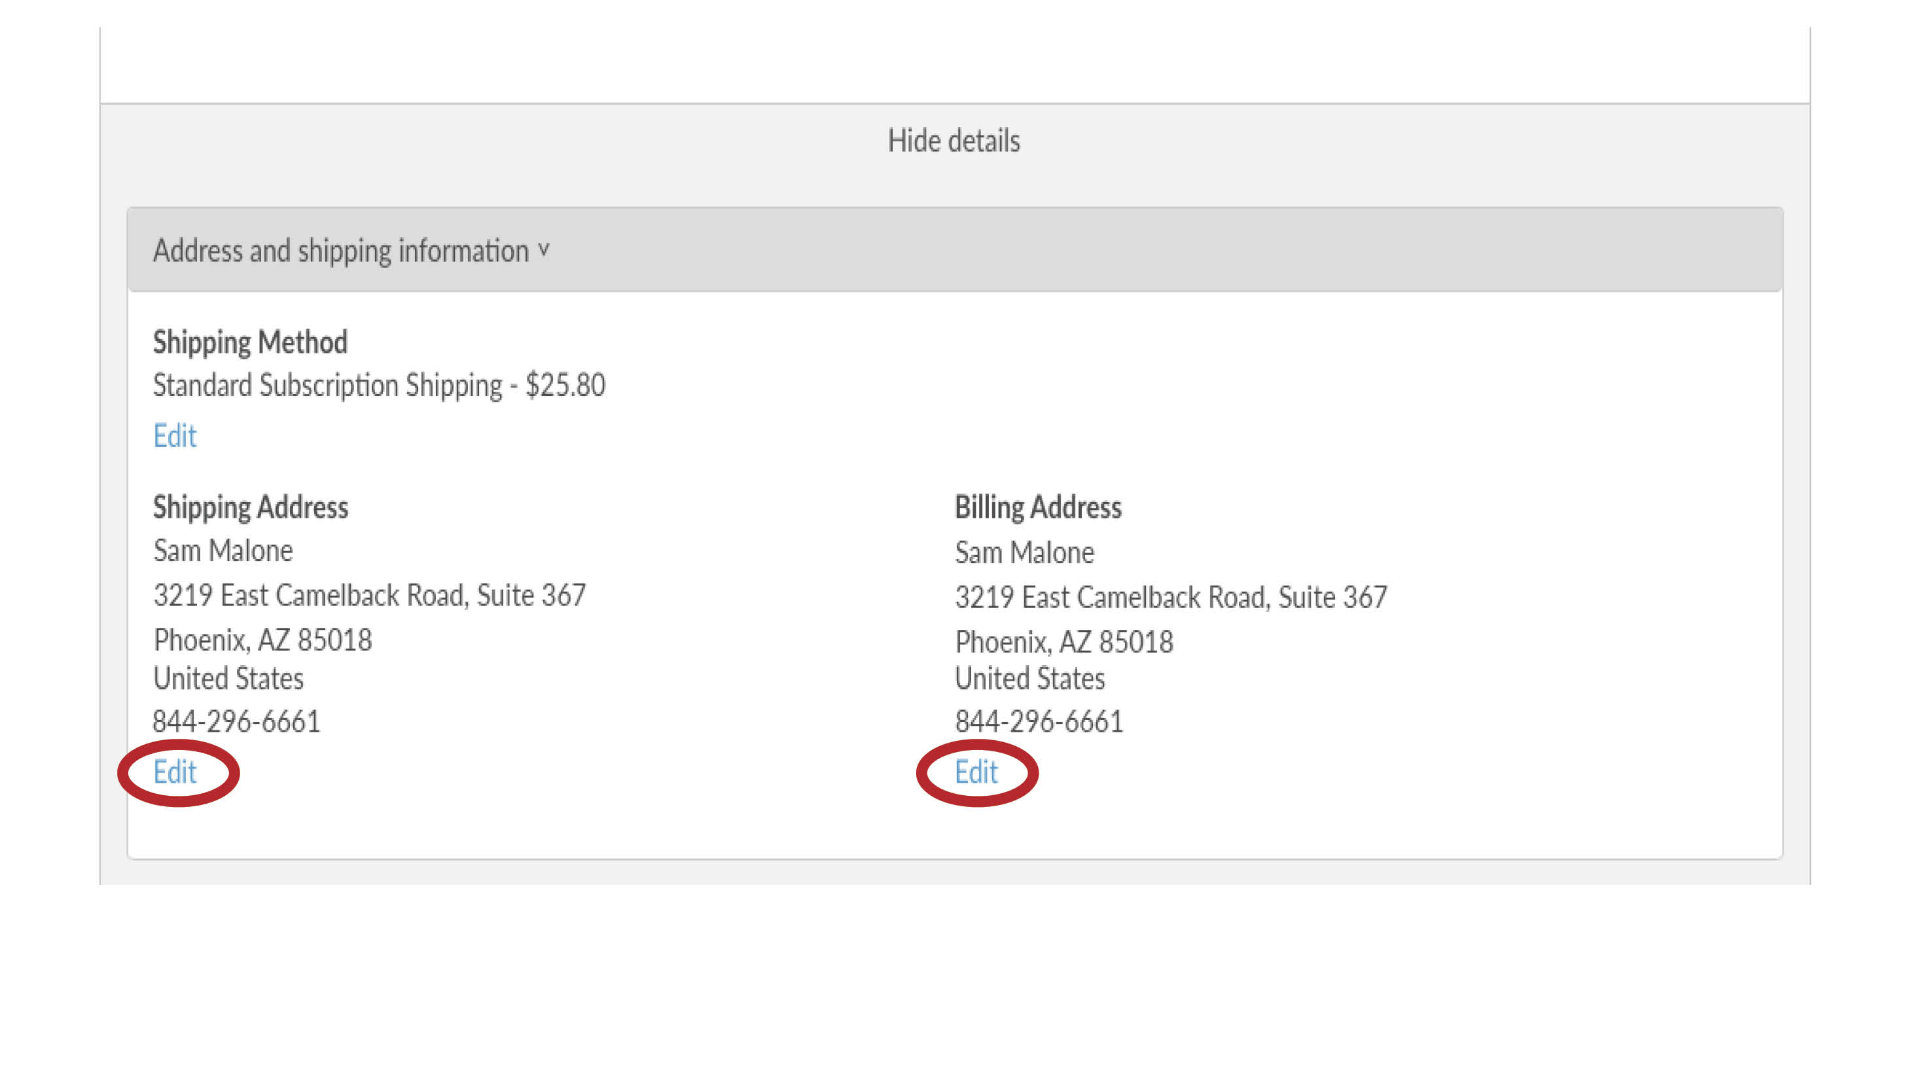Screen dimensions: 1909x1091
Task: Select the Standard Subscription Shipping $25.80 text
Action: pyautogui.click(x=378, y=385)
